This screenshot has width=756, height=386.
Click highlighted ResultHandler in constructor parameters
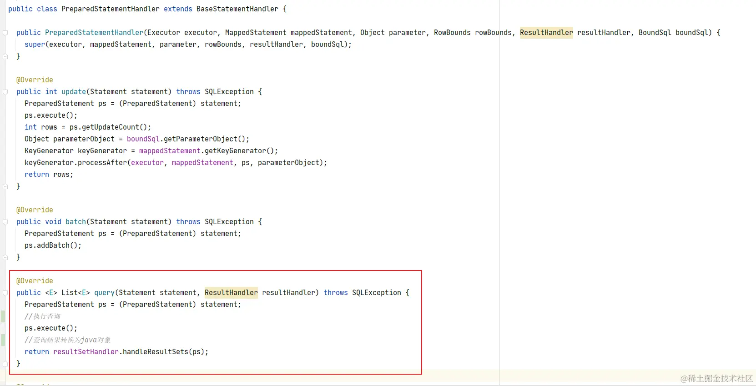click(x=546, y=33)
